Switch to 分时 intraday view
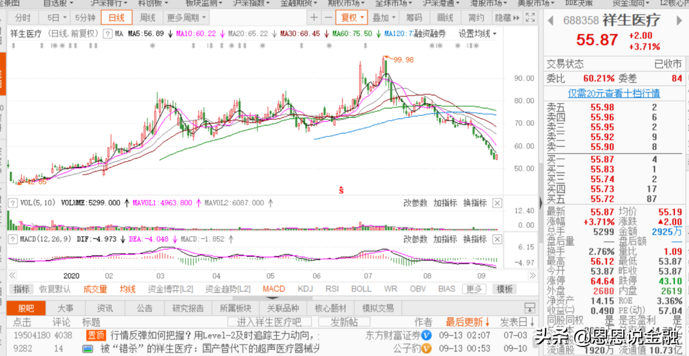Screen dimensions: 689x356 pos(23,18)
